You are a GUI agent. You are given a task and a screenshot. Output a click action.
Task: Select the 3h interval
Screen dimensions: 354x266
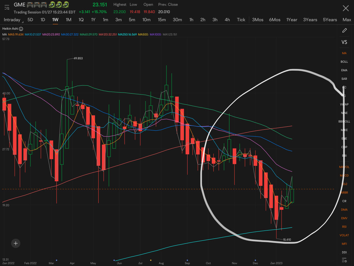[x=215, y=20]
